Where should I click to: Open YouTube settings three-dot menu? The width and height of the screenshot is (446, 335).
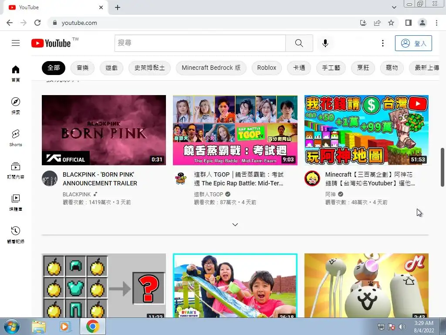coord(382,43)
